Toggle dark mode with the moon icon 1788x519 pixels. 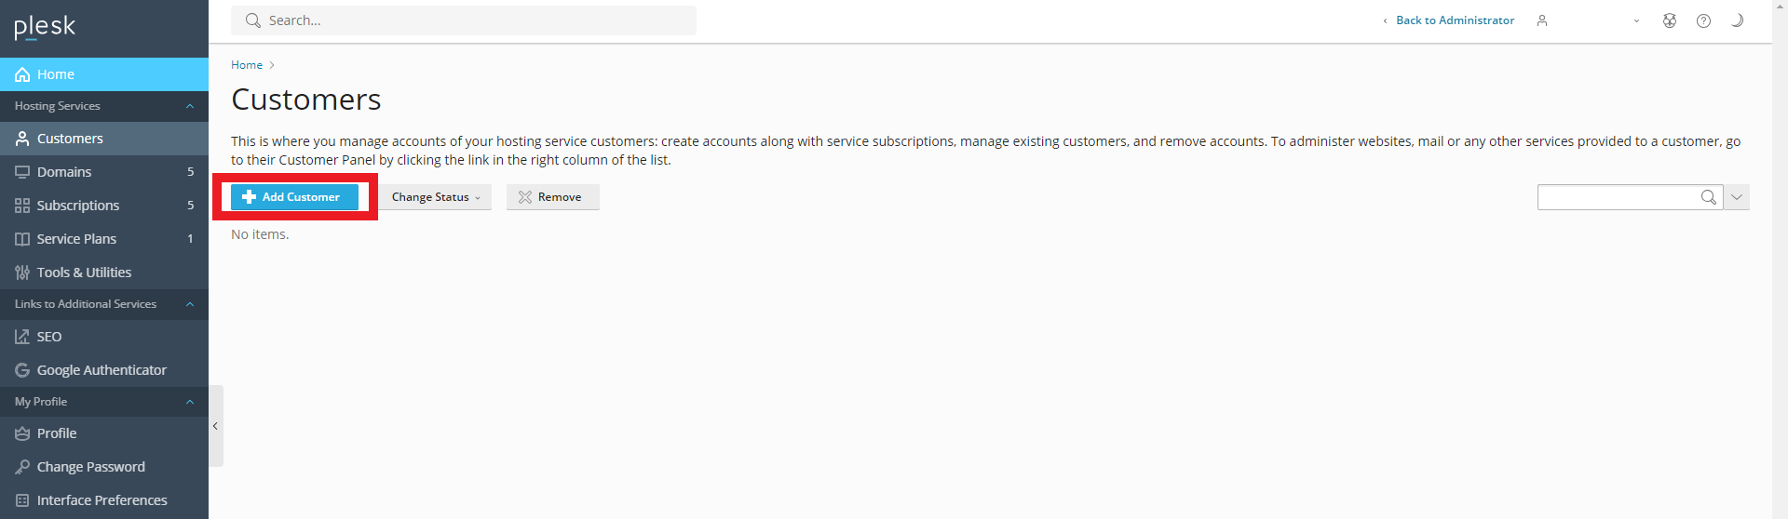pos(1737,20)
